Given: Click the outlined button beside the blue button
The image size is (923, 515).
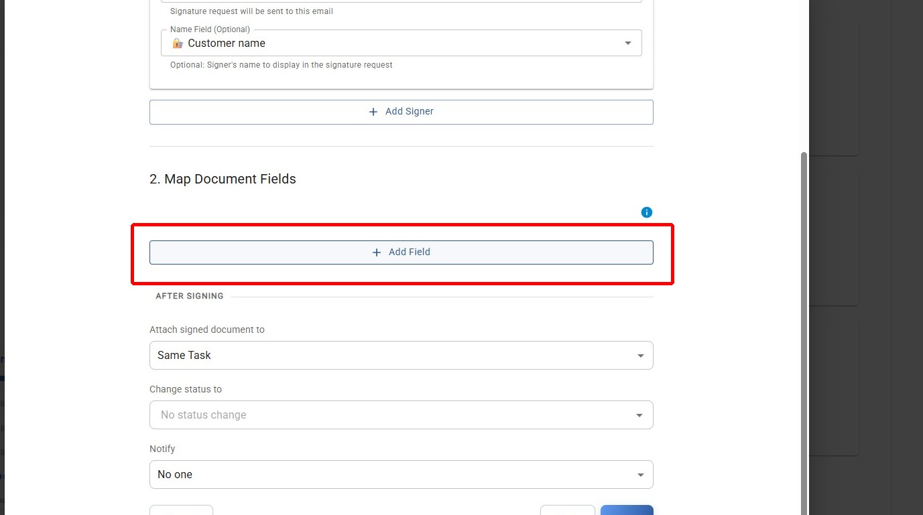Looking at the screenshot, I should (x=568, y=510).
